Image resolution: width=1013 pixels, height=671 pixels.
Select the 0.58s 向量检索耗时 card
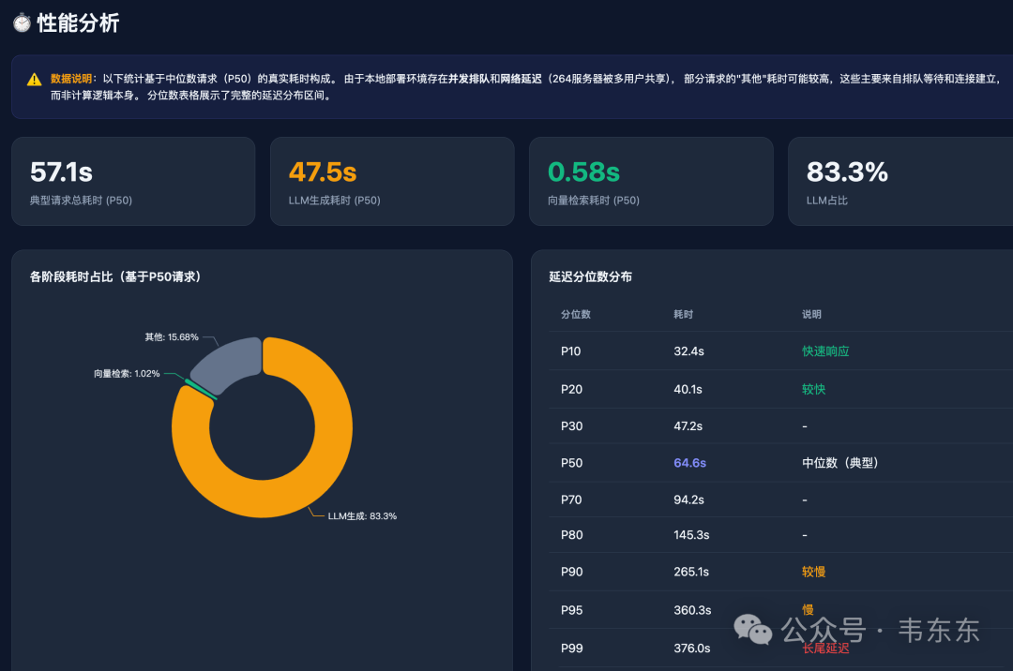650,182
